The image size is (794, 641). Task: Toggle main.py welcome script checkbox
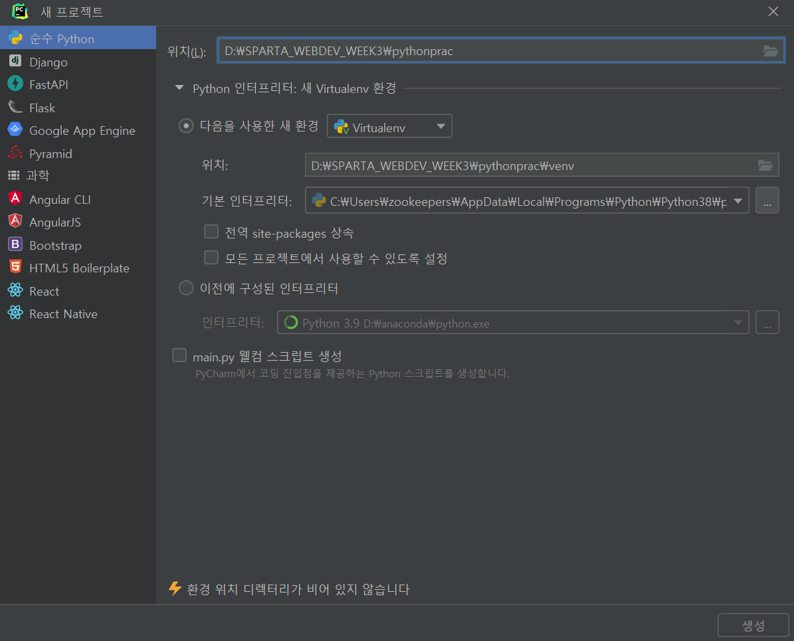(179, 355)
